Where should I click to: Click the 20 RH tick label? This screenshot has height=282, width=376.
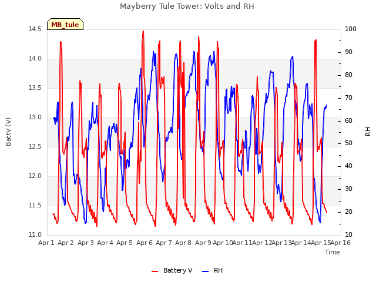(348, 211)
